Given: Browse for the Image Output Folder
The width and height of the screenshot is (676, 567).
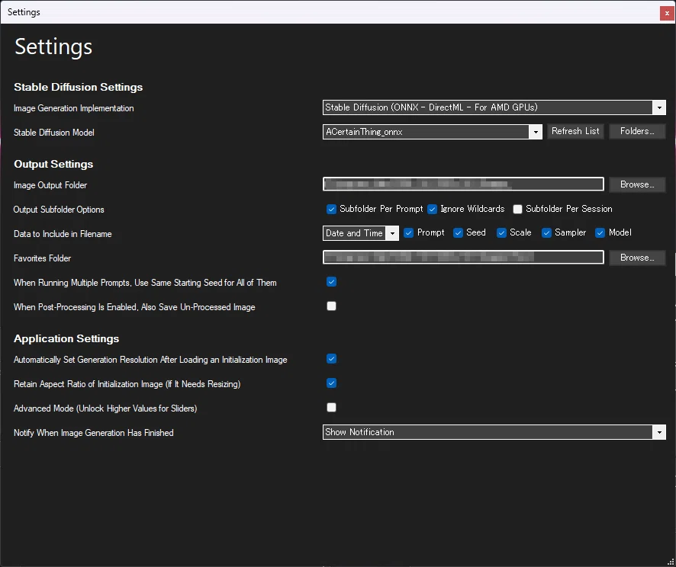Looking at the screenshot, I should [637, 184].
